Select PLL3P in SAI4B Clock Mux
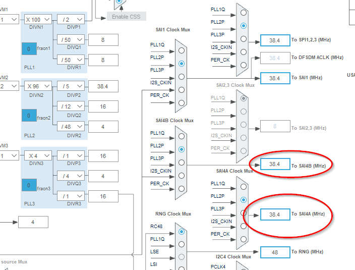355x270 pixels. pos(182,163)
